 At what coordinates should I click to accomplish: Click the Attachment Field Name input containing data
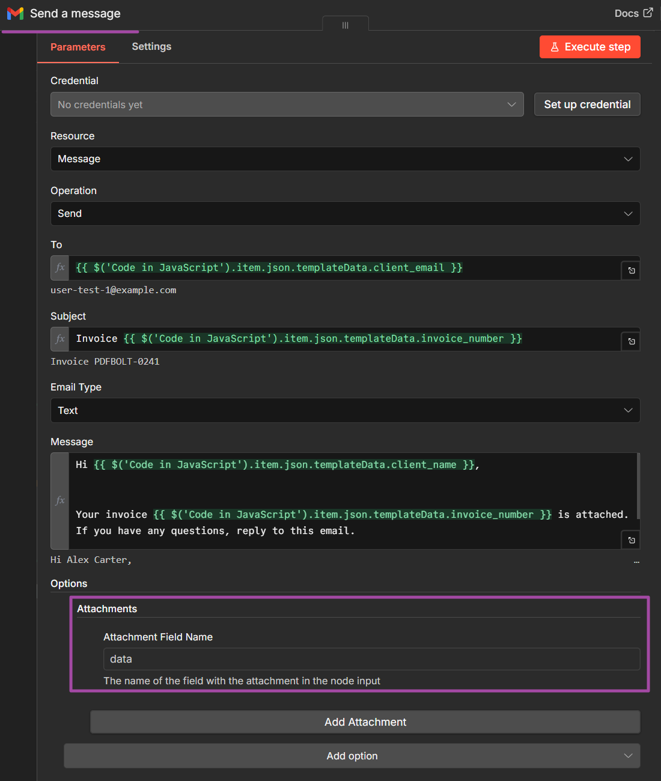pos(371,658)
